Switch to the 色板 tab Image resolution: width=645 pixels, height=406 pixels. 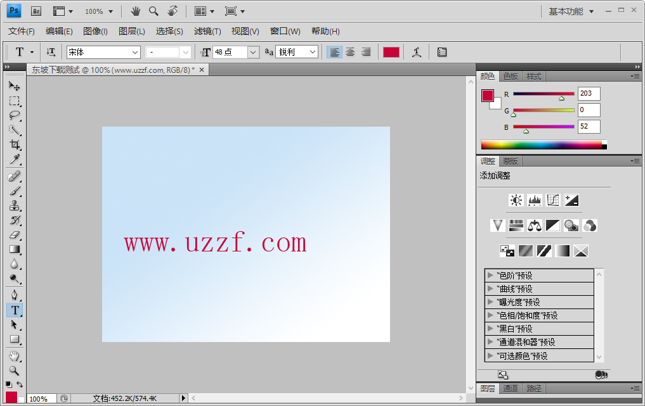pos(511,76)
